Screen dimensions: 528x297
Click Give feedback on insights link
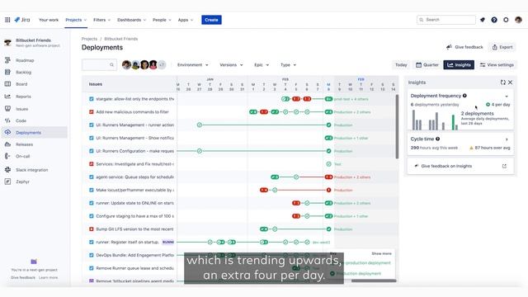point(446,166)
